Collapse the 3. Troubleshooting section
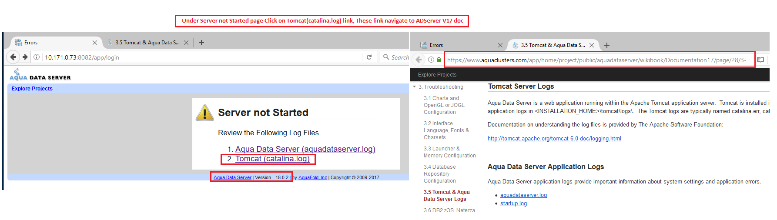Image resolution: width=777 pixels, height=220 pixels. pyautogui.click(x=415, y=87)
